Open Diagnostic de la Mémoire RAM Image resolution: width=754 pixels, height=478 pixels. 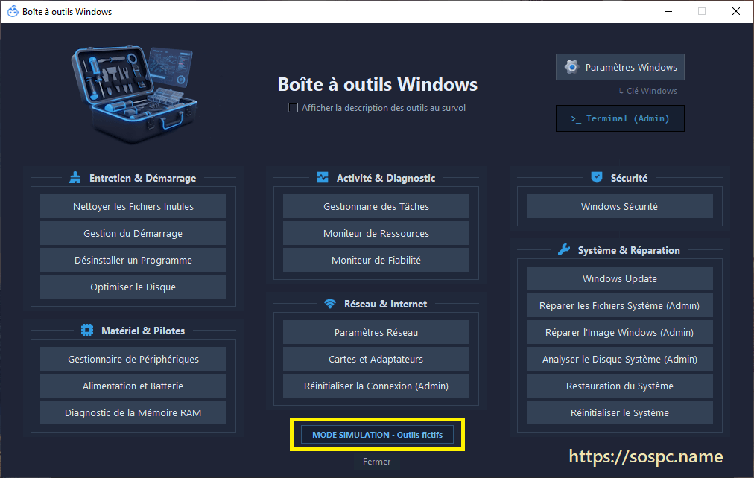click(133, 412)
